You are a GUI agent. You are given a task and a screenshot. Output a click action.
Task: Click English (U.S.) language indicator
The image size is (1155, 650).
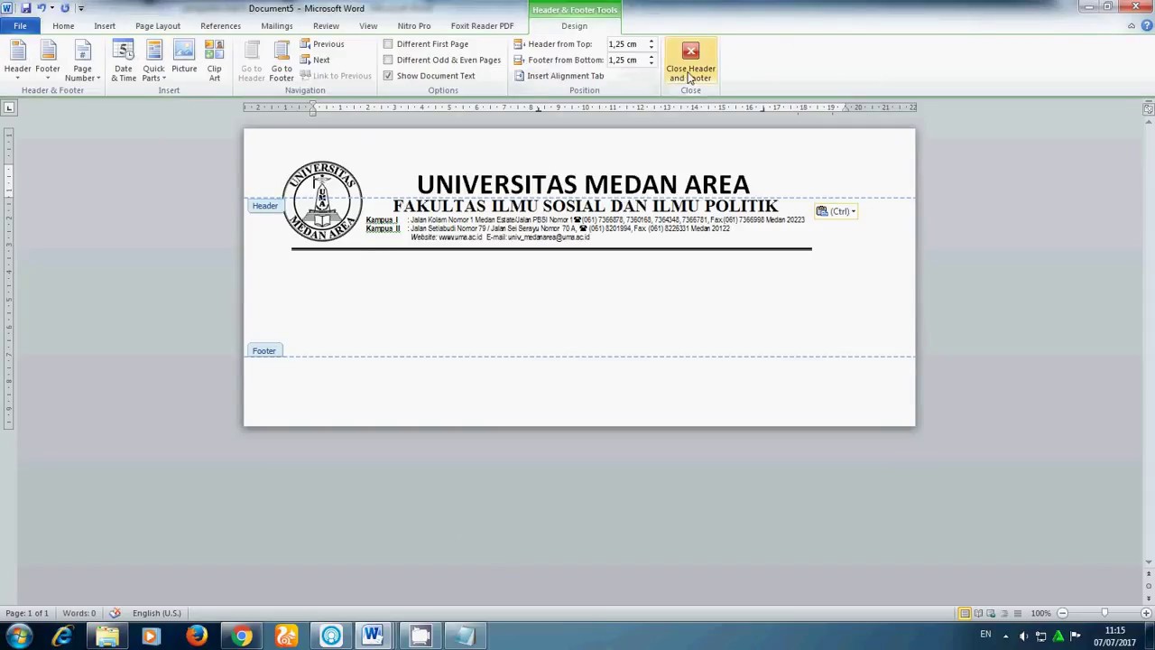[x=157, y=614]
